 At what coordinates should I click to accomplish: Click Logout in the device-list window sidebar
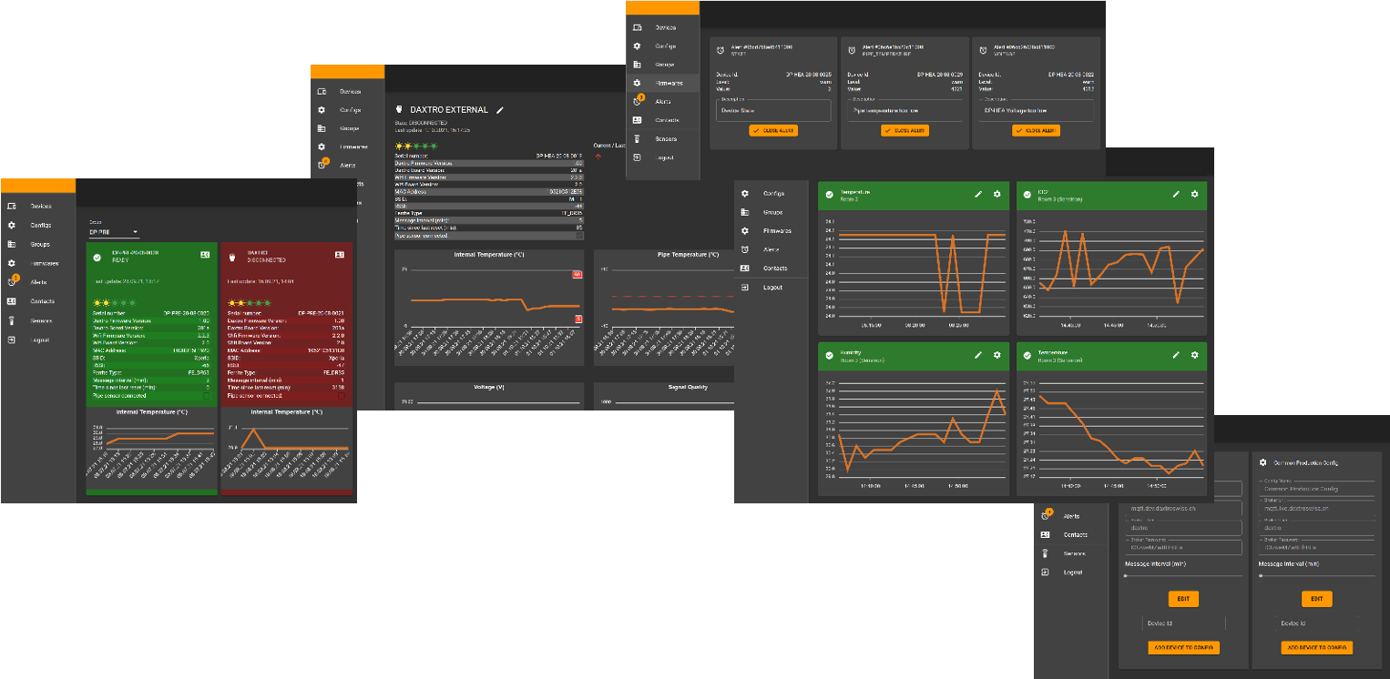(38, 339)
